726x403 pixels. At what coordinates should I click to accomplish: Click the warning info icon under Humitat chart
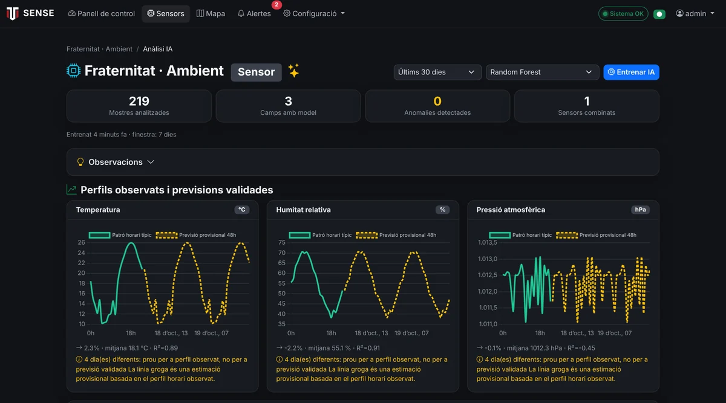280,359
